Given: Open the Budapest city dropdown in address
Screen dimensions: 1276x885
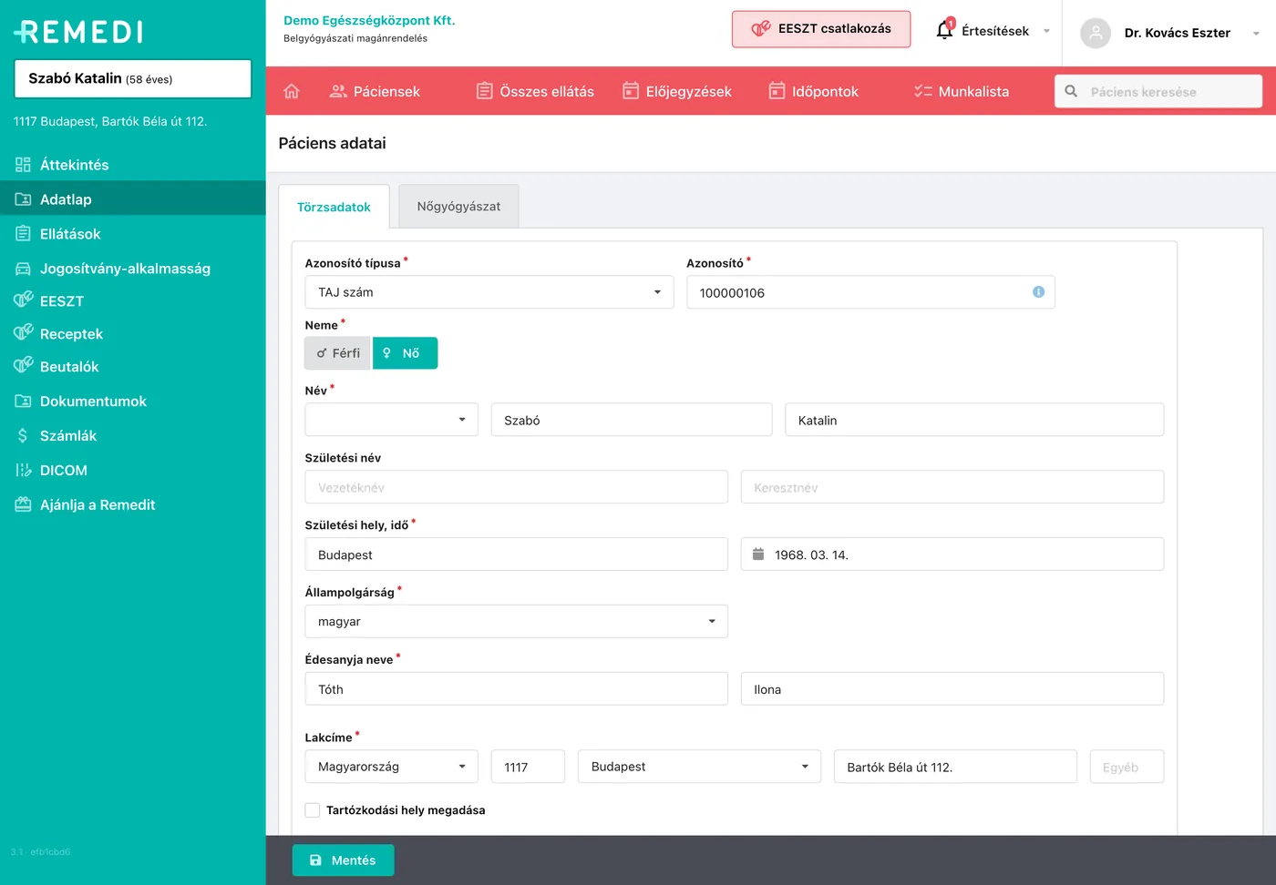Looking at the screenshot, I should 699,767.
